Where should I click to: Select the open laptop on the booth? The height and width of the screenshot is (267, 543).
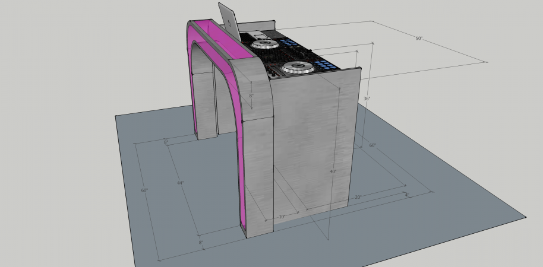[x=229, y=21]
